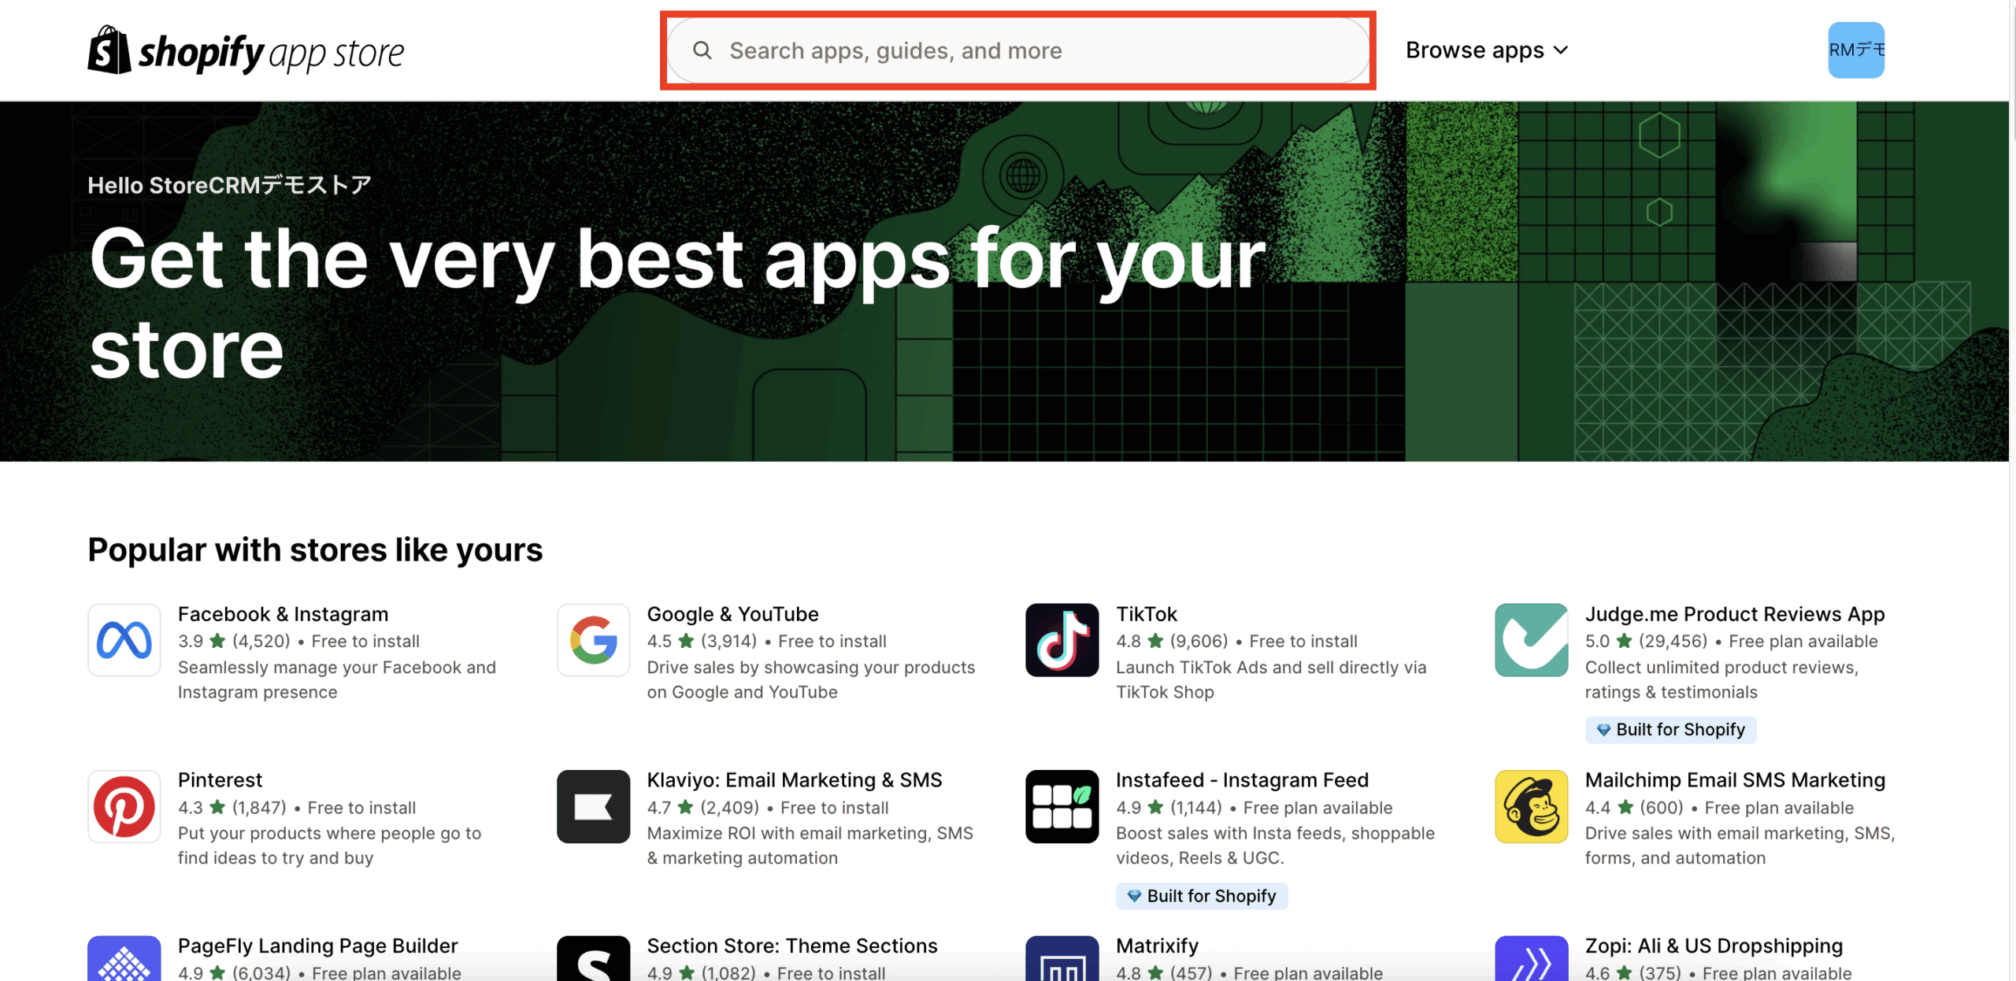Open Zopi: Ali & US Dropshipping title

1714,946
